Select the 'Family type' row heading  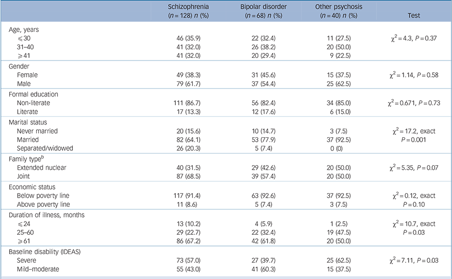[x=28, y=159]
